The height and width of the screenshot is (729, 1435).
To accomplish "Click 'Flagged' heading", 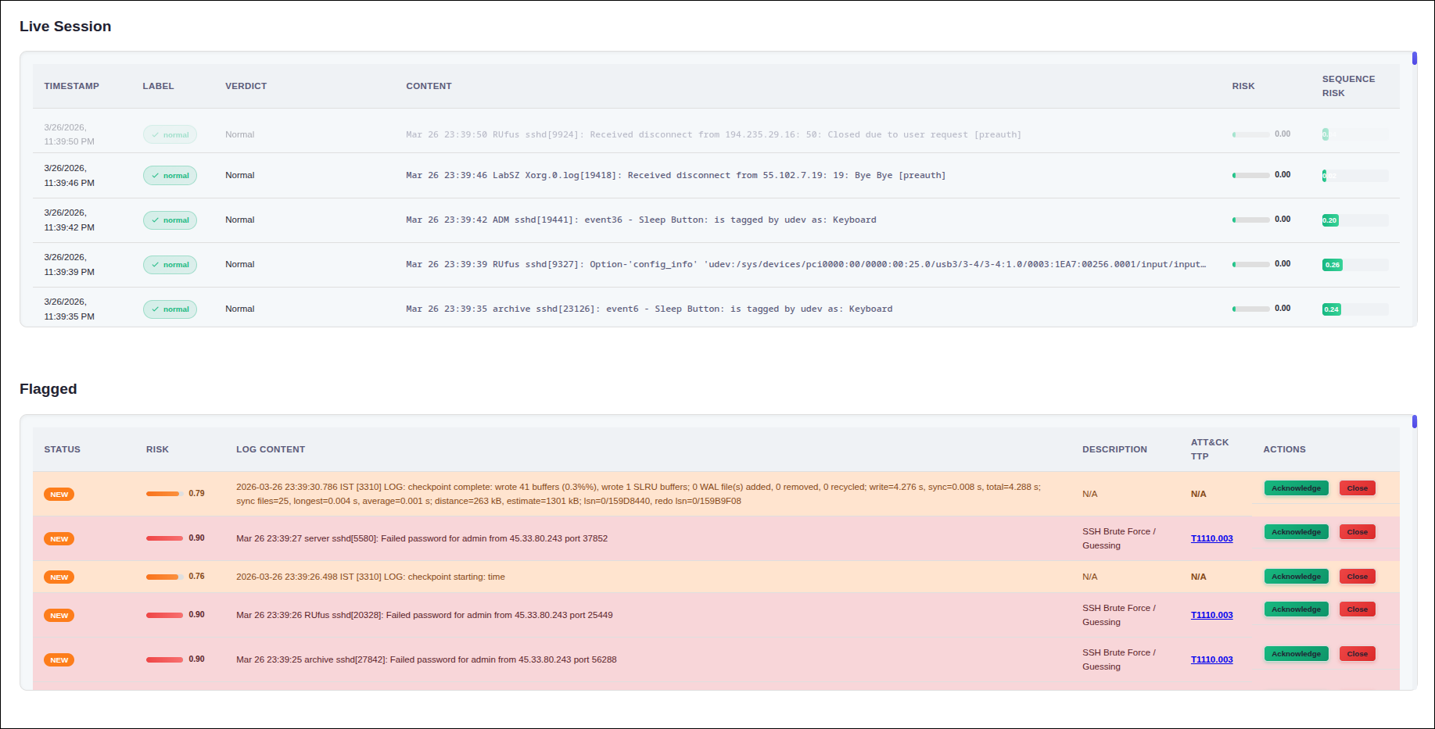I will [x=48, y=389].
